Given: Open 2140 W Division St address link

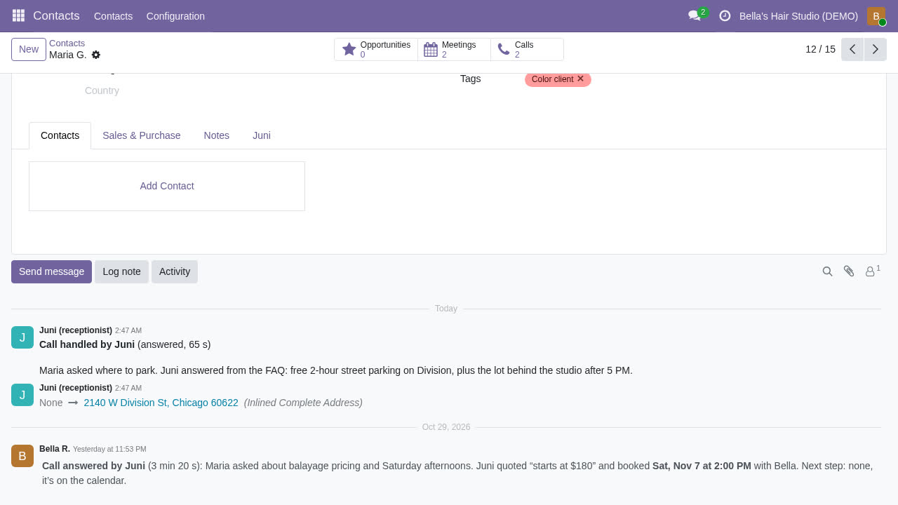Looking at the screenshot, I should (161, 403).
